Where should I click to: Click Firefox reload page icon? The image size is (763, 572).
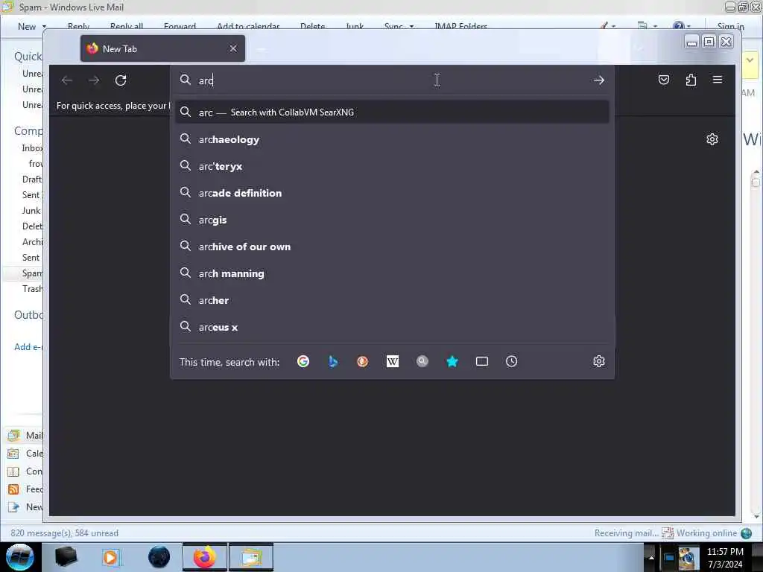(x=121, y=80)
